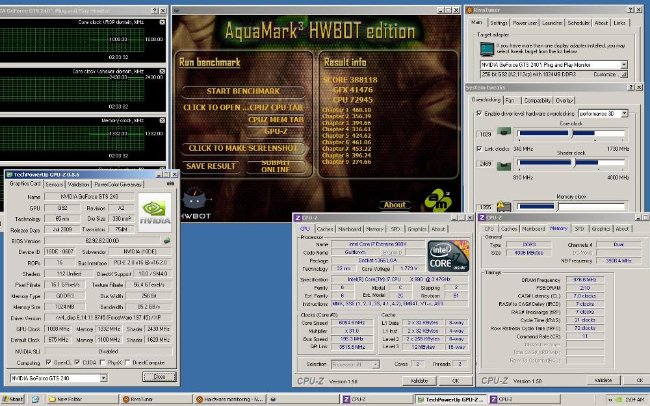The width and height of the screenshot is (650, 406).
Task: Click the Close button in GPU-Z
Action: (159, 377)
